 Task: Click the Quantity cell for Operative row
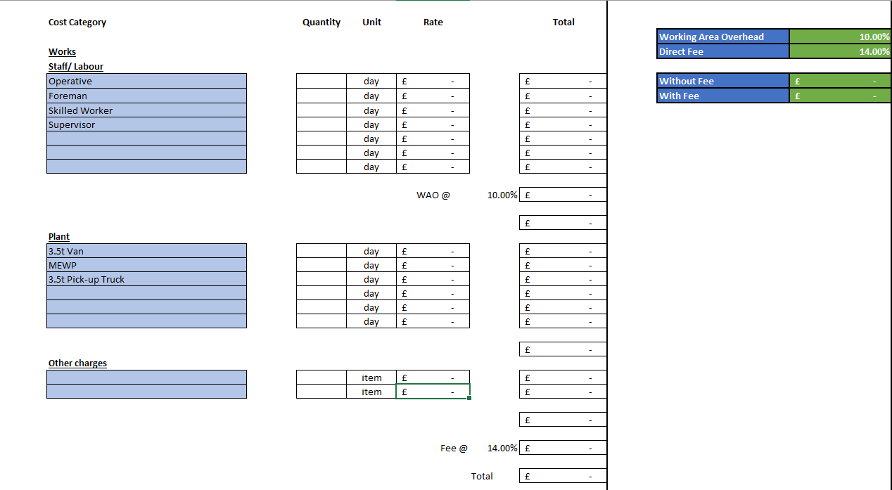click(321, 82)
